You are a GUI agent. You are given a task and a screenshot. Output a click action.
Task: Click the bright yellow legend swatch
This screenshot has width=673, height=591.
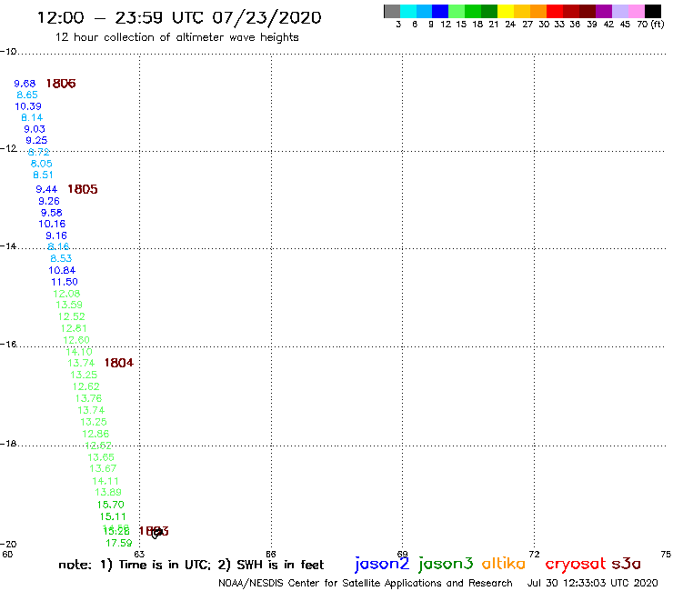506,11
